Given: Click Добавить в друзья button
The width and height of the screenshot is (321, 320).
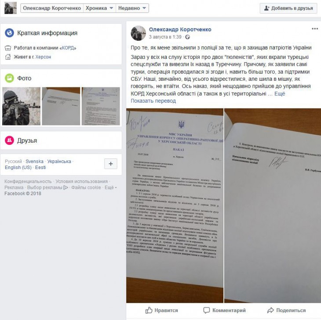Looking at the screenshot, I should point(288,8).
